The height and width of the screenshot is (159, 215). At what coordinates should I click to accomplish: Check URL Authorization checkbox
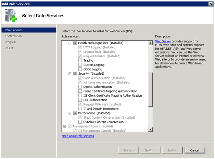click(80, 100)
